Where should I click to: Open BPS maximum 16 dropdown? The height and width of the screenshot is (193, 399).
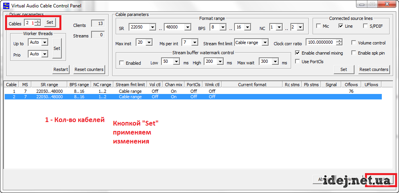coord(248,27)
